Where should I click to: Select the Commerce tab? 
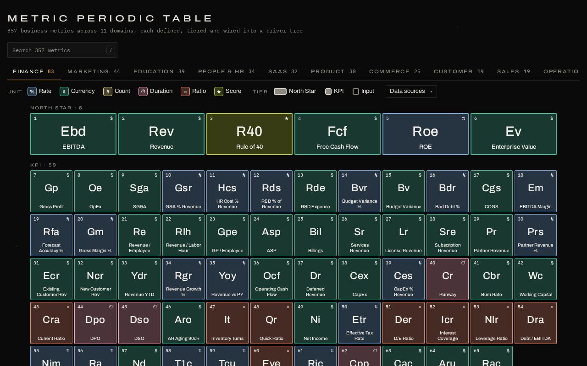[395, 72]
